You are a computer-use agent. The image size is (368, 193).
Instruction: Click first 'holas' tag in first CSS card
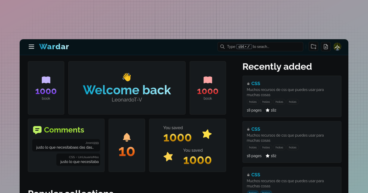pos(253,102)
